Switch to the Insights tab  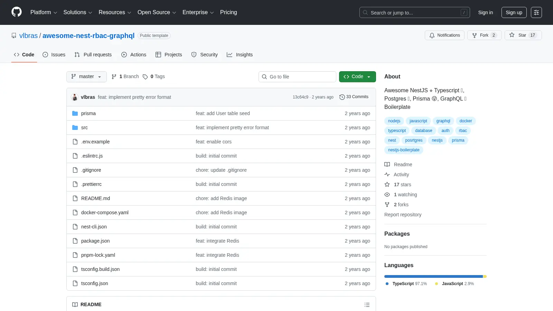tap(240, 55)
